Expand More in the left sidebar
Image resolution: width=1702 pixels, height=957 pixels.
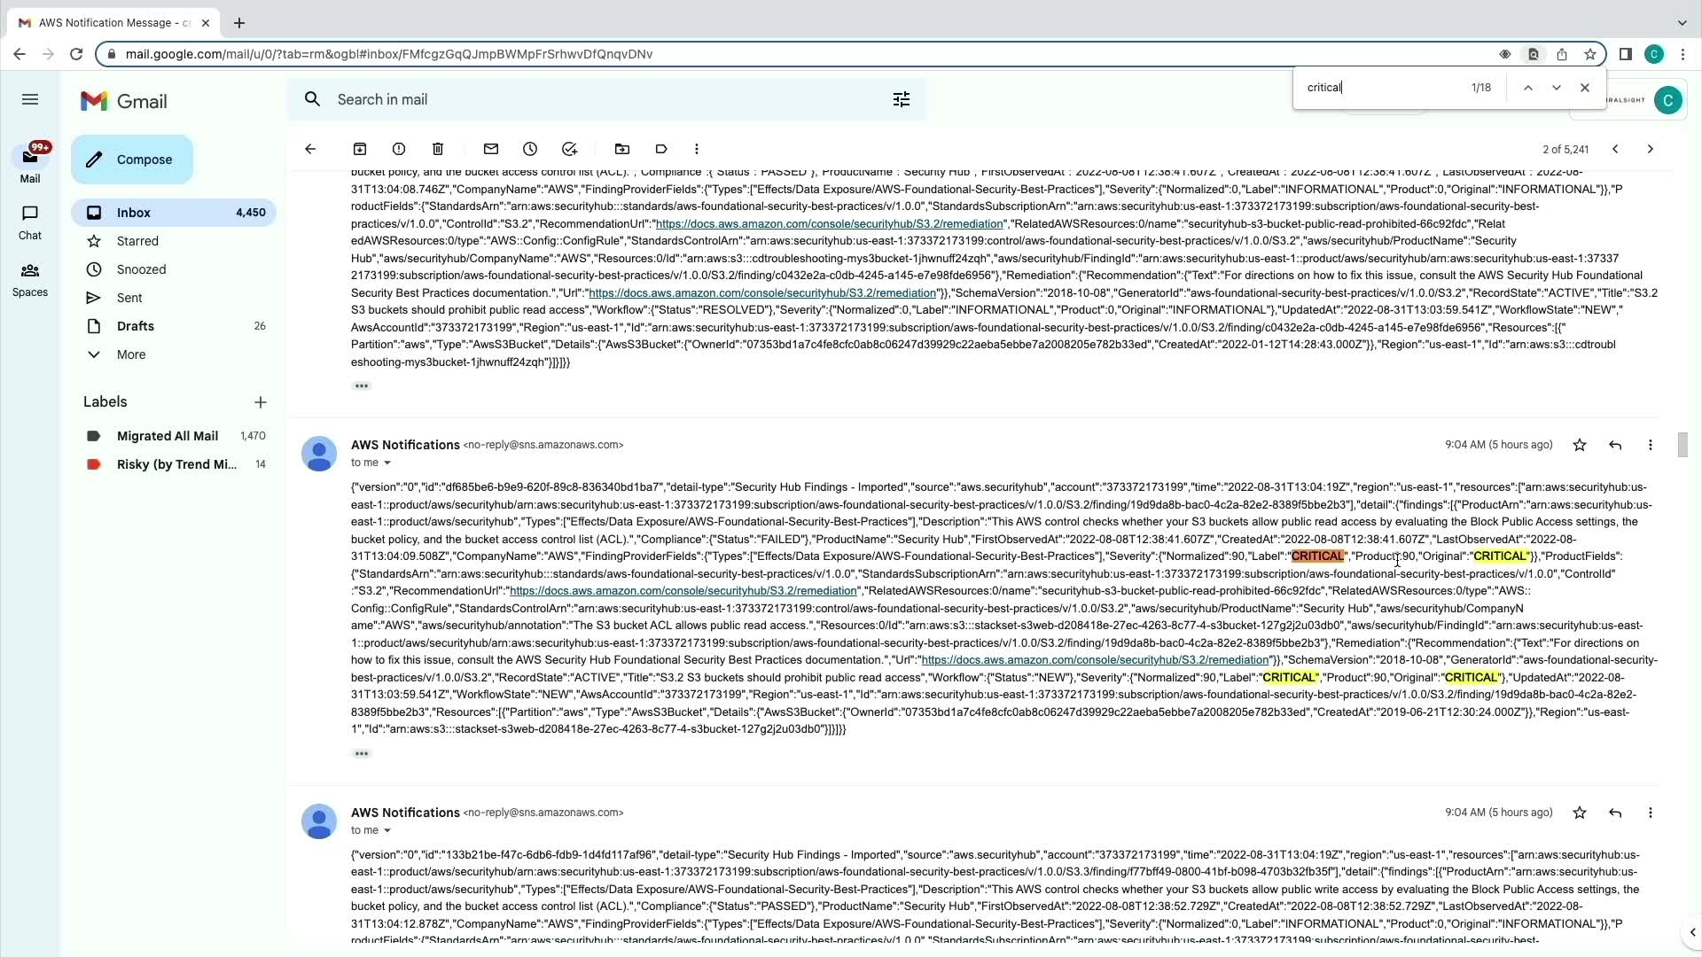coord(130,354)
